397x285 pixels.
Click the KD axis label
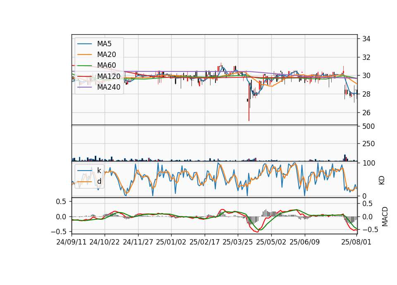point(382,180)
